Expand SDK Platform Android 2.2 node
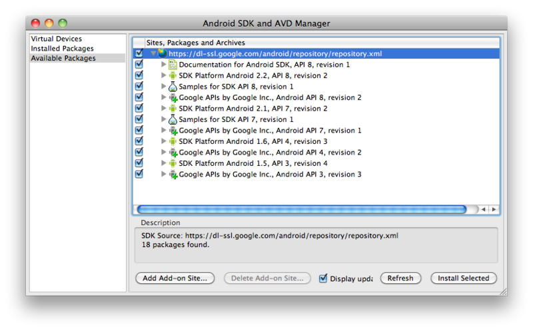This screenshot has width=533, height=331. pyautogui.click(x=163, y=75)
